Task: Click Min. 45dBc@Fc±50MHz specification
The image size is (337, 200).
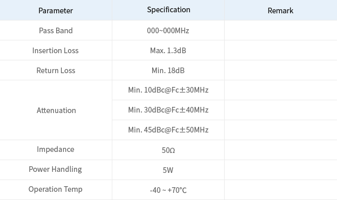Action: tap(168, 130)
